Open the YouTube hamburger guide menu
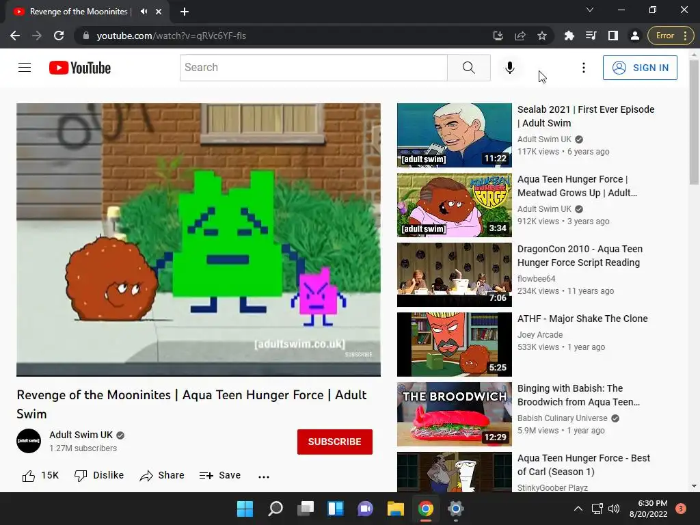The width and height of the screenshot is (700, 525). [25, 68]
